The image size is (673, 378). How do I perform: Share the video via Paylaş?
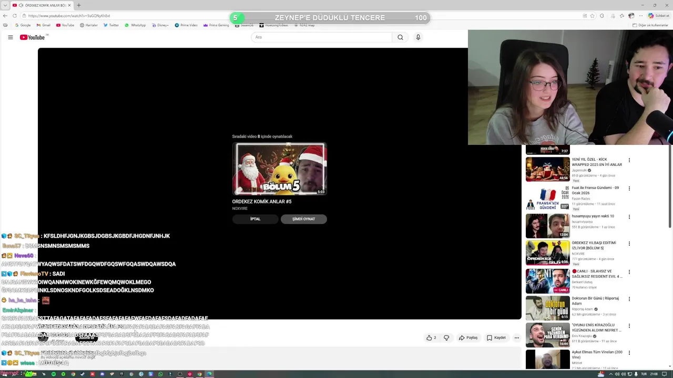(x=468, y=338)
